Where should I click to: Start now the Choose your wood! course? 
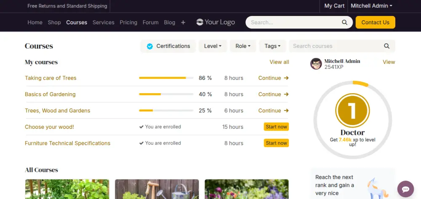(x=276, y=127)
